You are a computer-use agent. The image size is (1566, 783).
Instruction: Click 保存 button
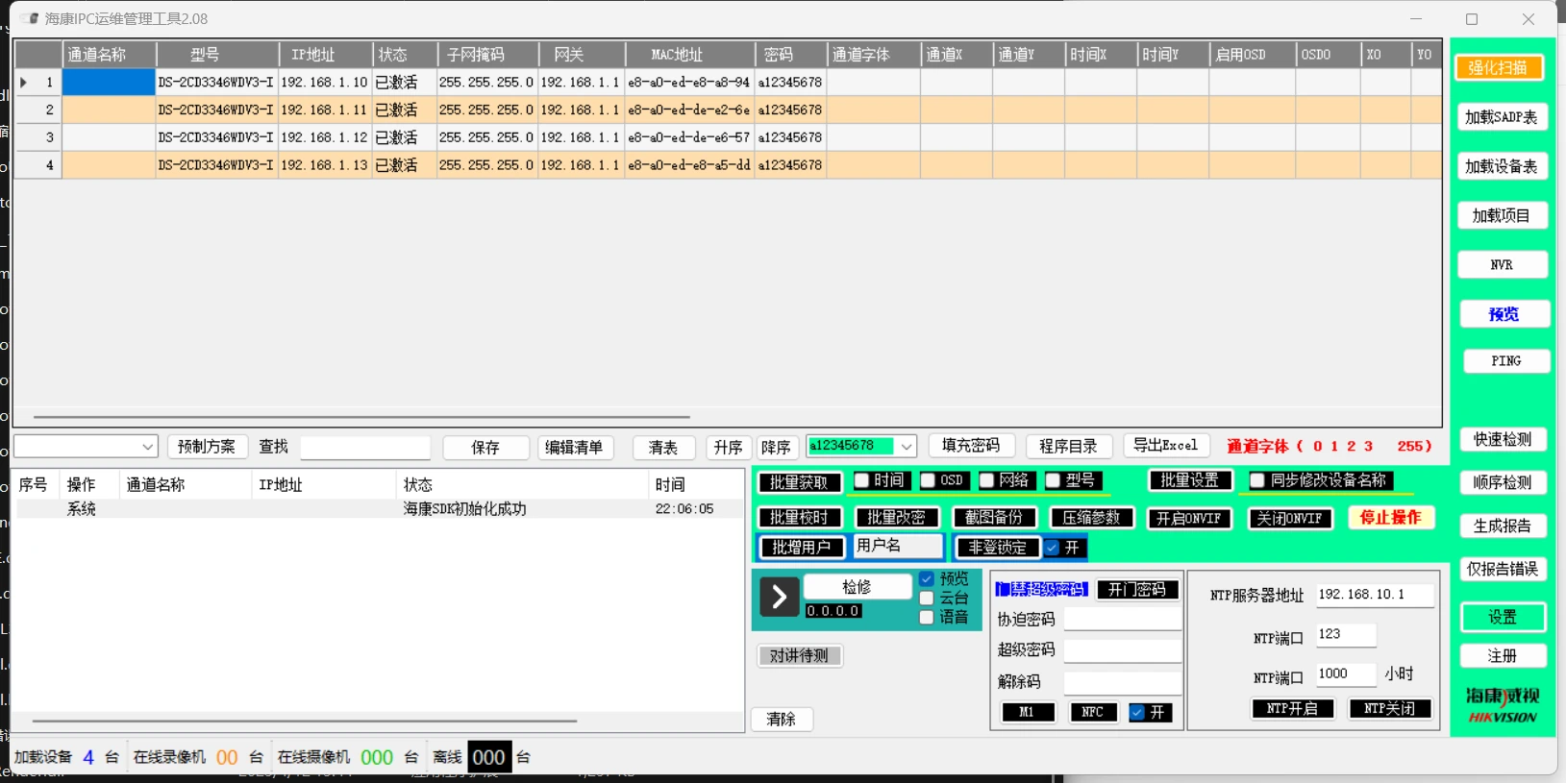point(485,448)
